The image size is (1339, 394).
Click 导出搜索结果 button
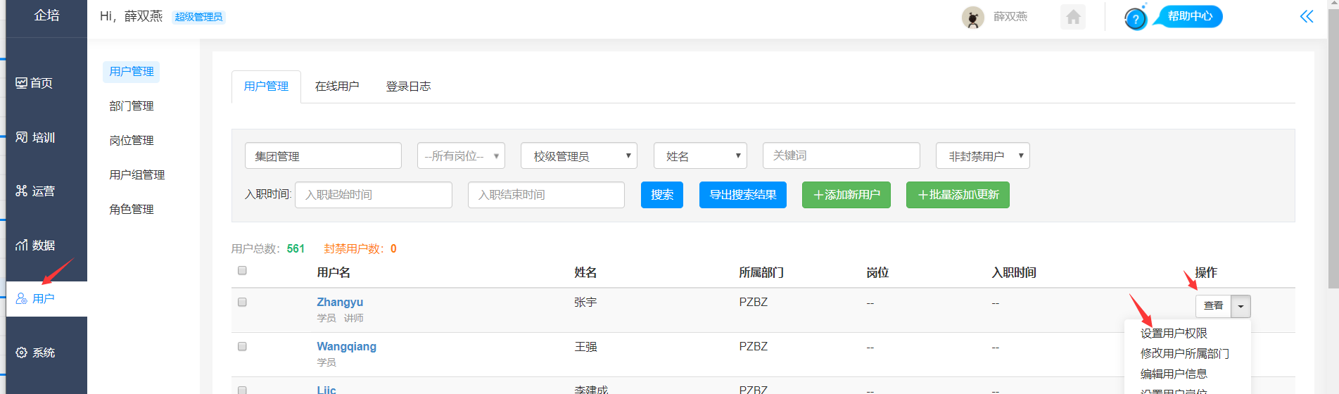[743, 195]
